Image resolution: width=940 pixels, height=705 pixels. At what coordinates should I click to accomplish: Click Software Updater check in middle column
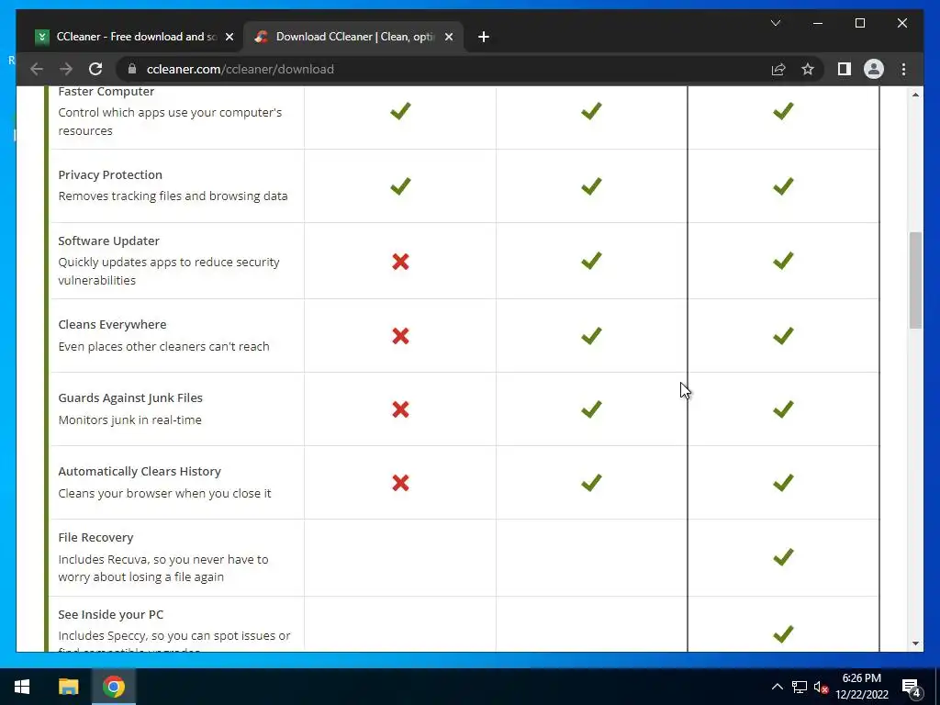[591, 260]
